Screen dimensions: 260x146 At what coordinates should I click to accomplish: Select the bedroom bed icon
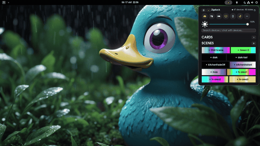219,16
